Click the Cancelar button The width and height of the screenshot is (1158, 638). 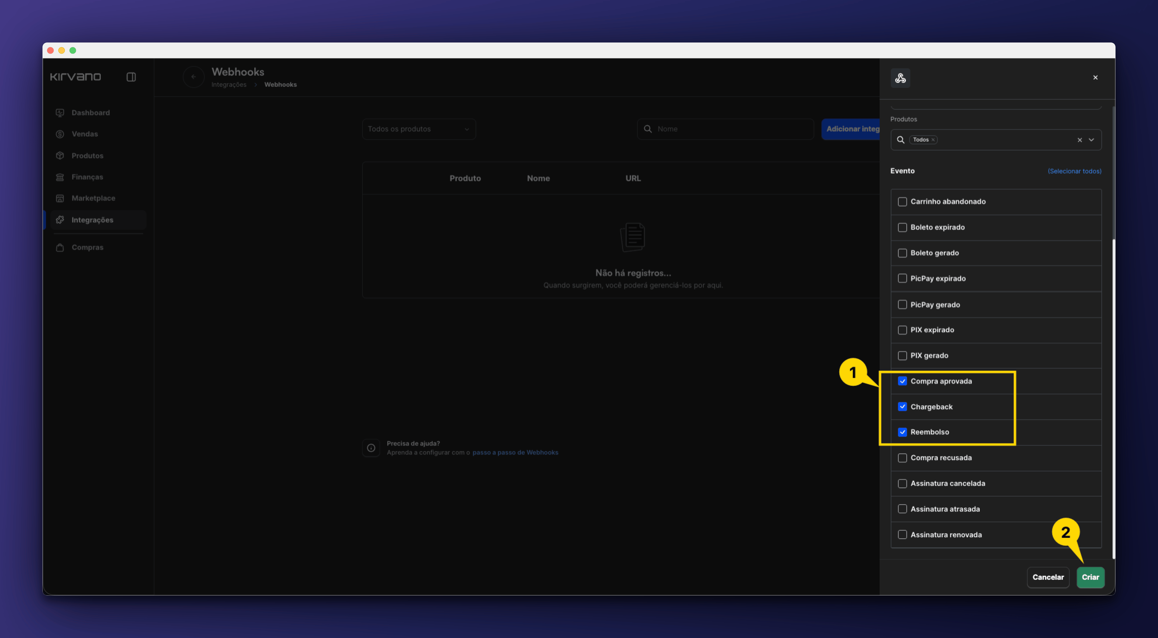click(1048, 577)
